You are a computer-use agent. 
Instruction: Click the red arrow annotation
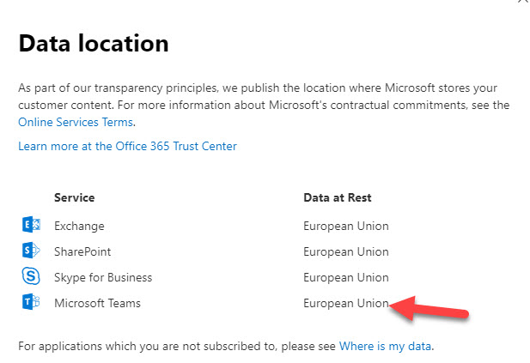[429, 309]
